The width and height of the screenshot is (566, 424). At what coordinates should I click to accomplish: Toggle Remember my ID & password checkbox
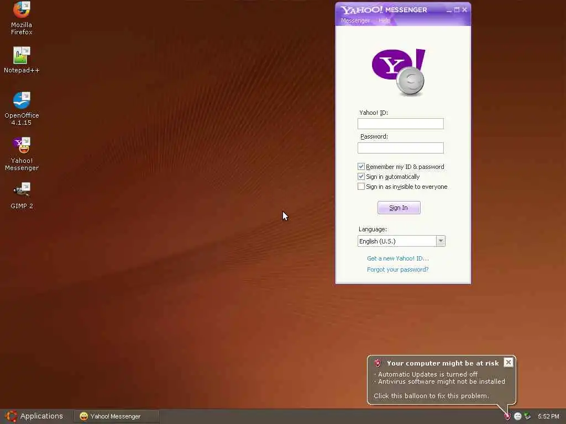click(x=361, y=167)
